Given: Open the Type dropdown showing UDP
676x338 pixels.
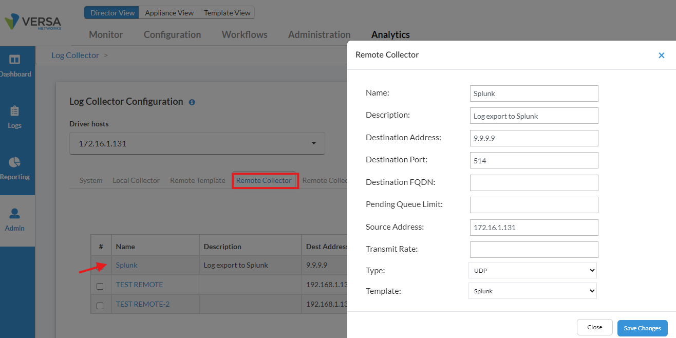Looking at the screenshot, I should pyautogui.click(x=533, y=270).
